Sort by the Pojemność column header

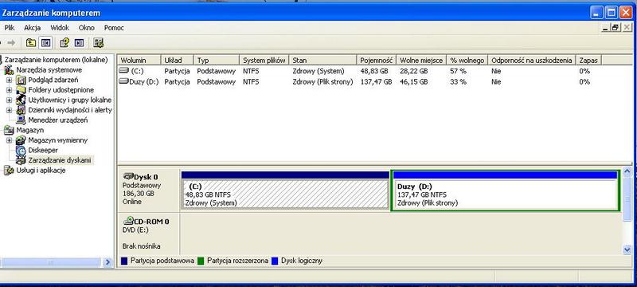click(376, 60)
